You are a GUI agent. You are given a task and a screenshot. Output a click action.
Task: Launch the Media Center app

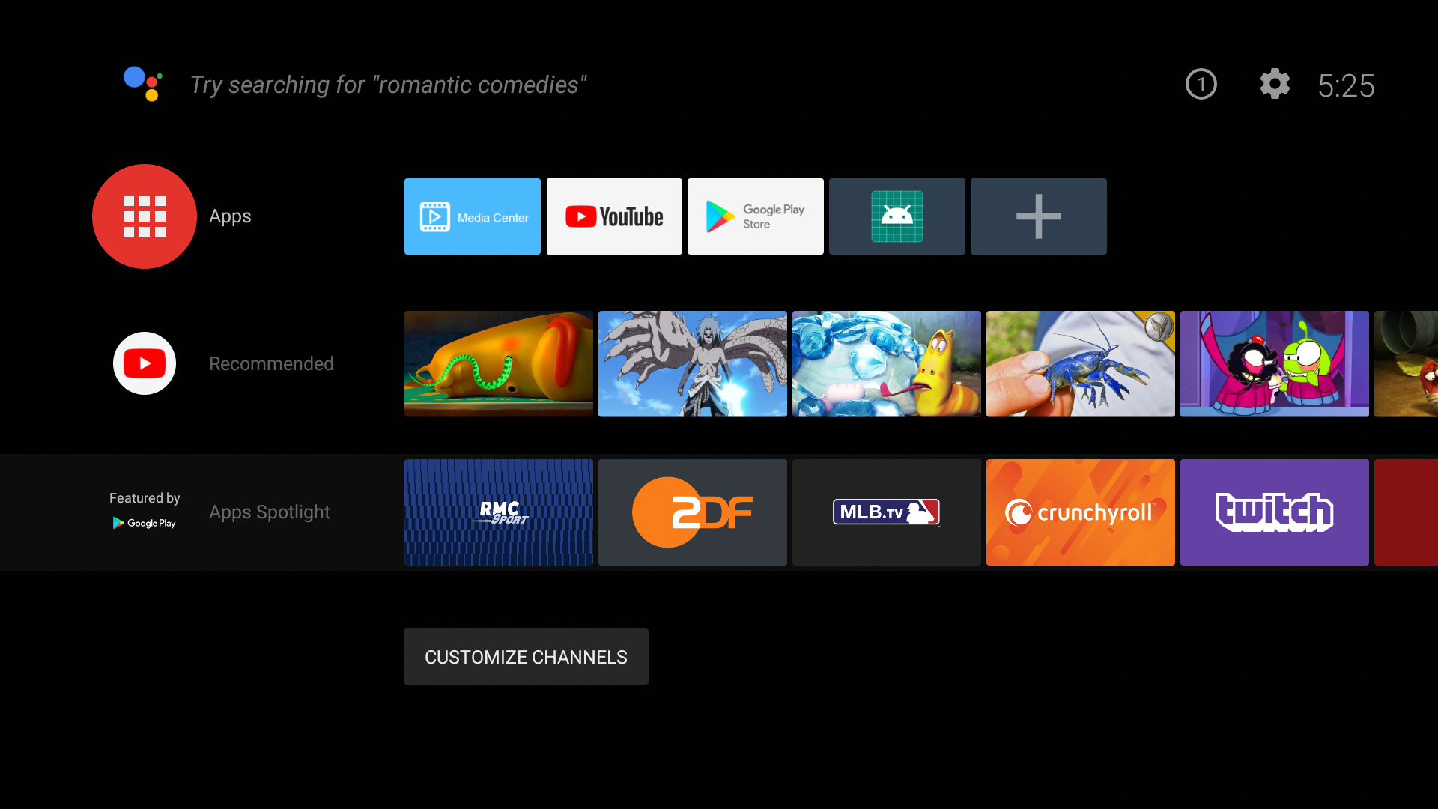[x=473, y=216]
